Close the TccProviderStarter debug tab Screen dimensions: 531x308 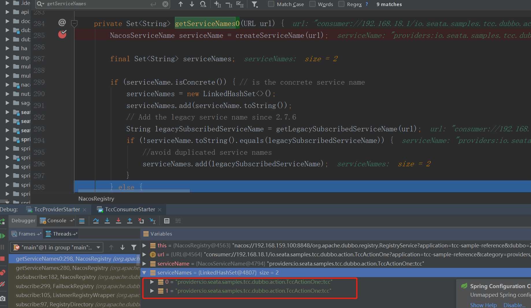pyautogui.click(x=84, y=210)
